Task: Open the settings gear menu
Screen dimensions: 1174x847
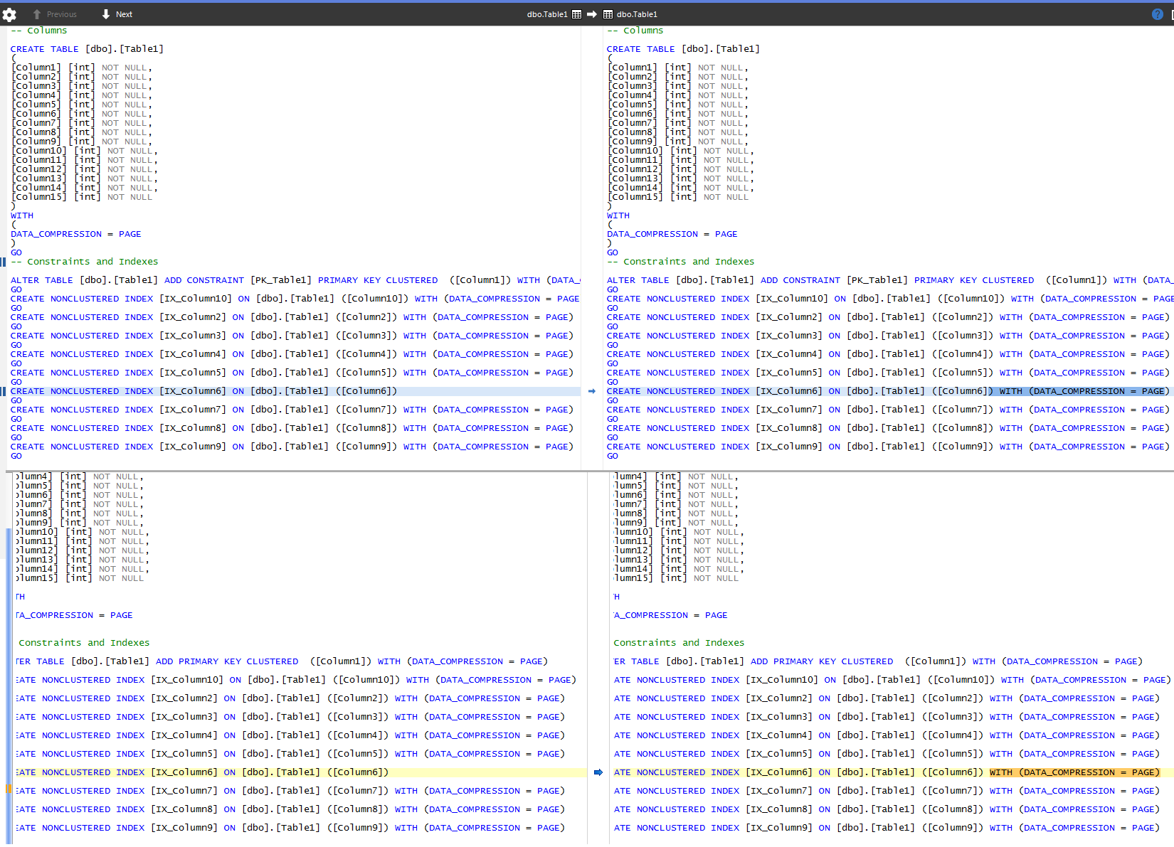Action: click(9, 14)
